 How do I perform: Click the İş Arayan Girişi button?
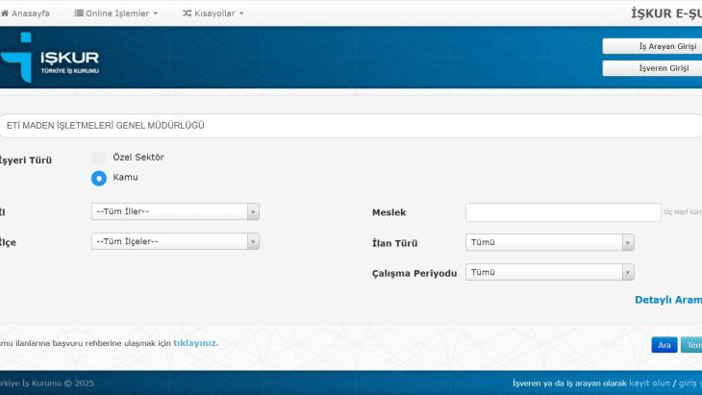click(652, 46)
